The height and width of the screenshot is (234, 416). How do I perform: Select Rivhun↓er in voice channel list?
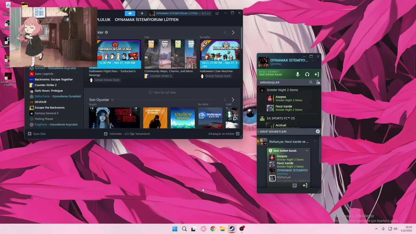tap(289, 178)
